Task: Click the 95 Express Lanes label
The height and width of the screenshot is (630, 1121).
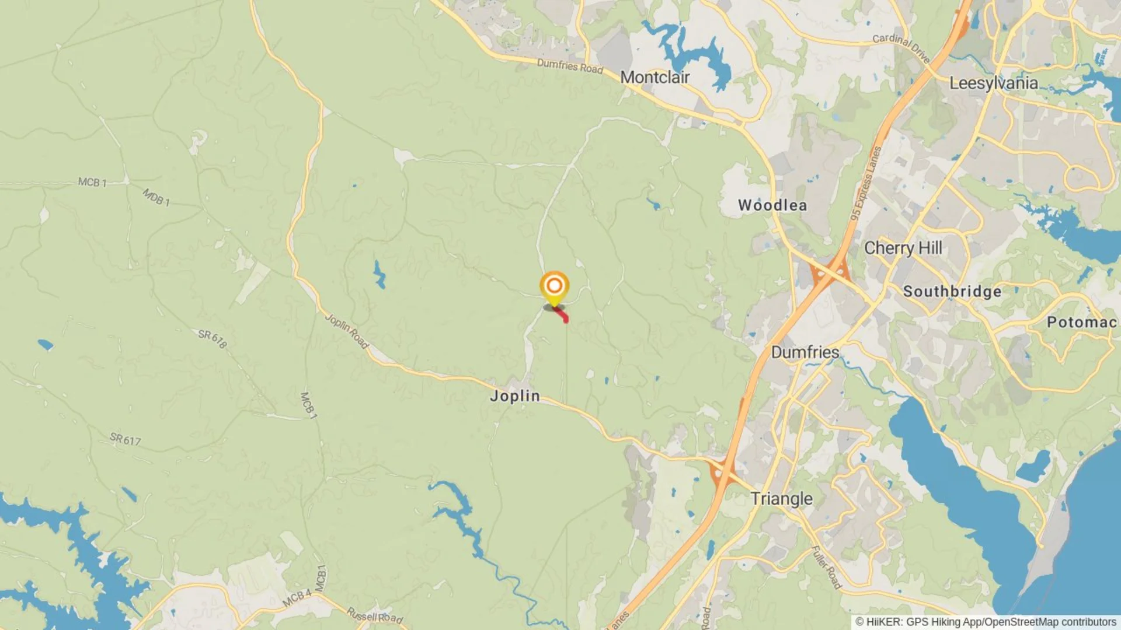Action: [865, 183]
